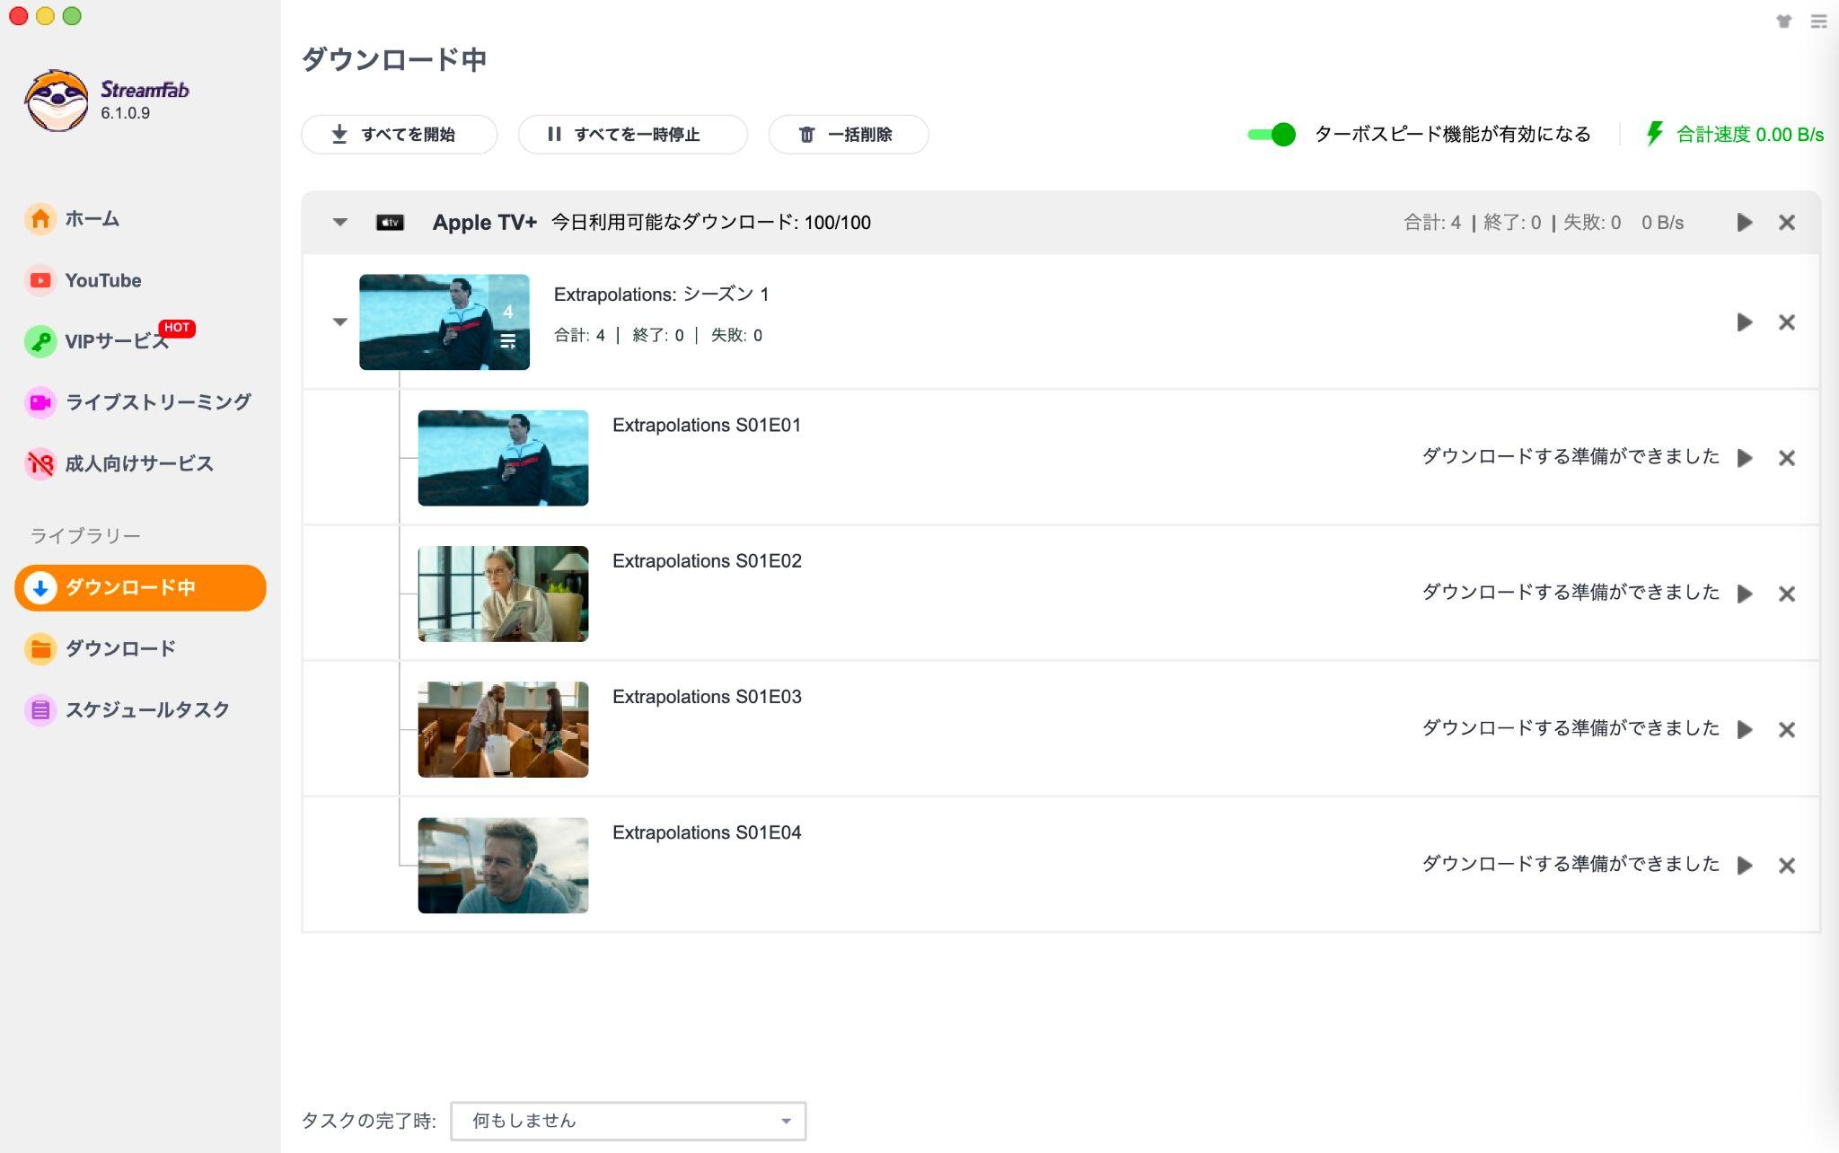Start download of Extrapolations S01E02
The image size is (1839, 1153).
coord(1744,594)
